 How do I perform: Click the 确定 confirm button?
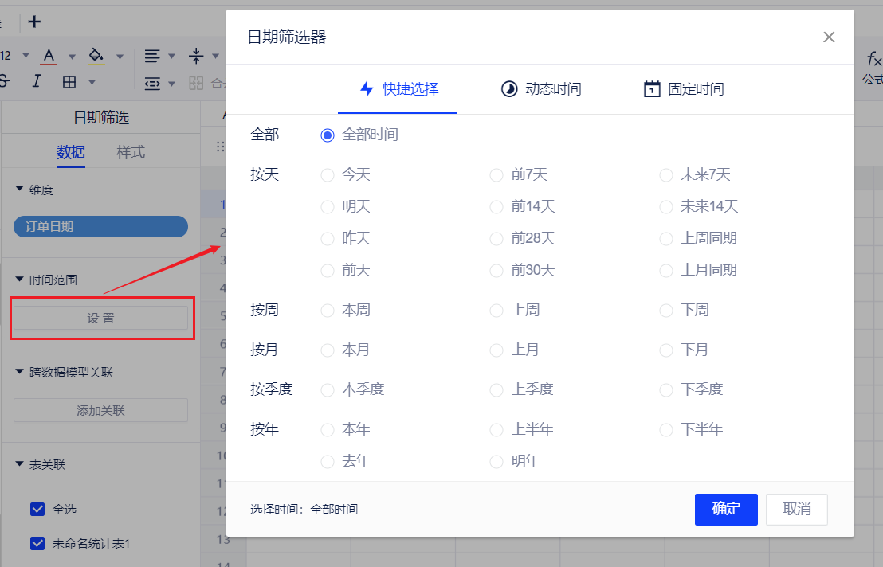tap(726, 510)
